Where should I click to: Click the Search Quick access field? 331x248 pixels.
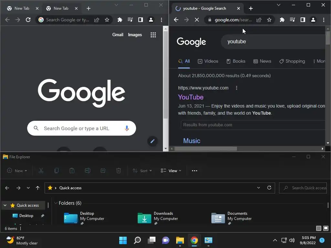point(303,188)
